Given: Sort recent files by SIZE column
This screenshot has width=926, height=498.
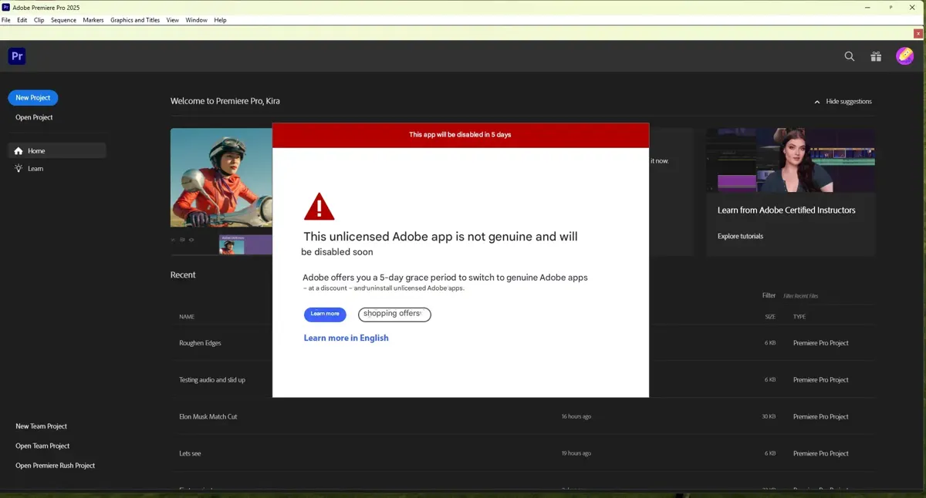Looking at the screenshot, I should [x=770, y=317].
